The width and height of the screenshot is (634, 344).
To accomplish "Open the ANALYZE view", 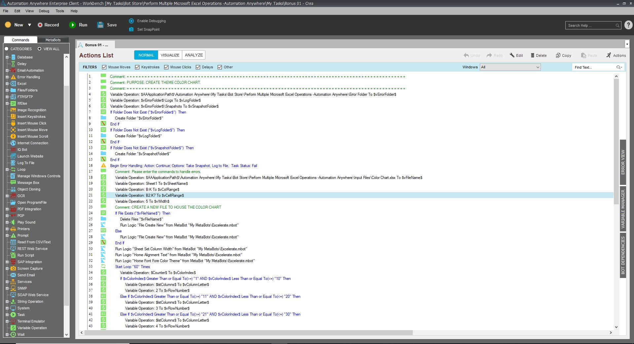I will [x=194, y=55].
